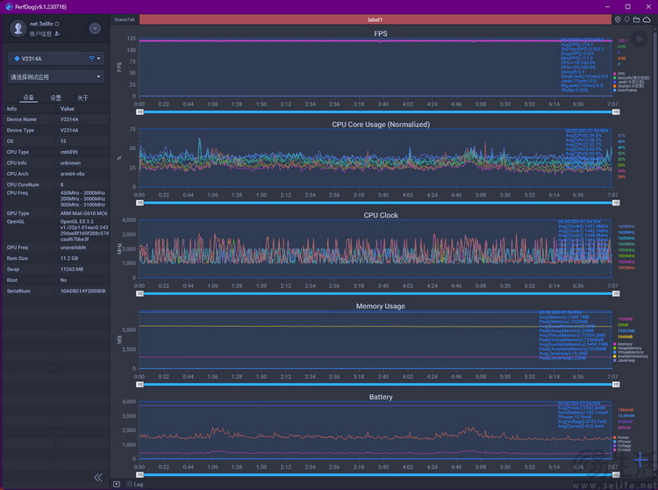
Task: Open the V2314A device dropdown
Action: tap(56, 58)
